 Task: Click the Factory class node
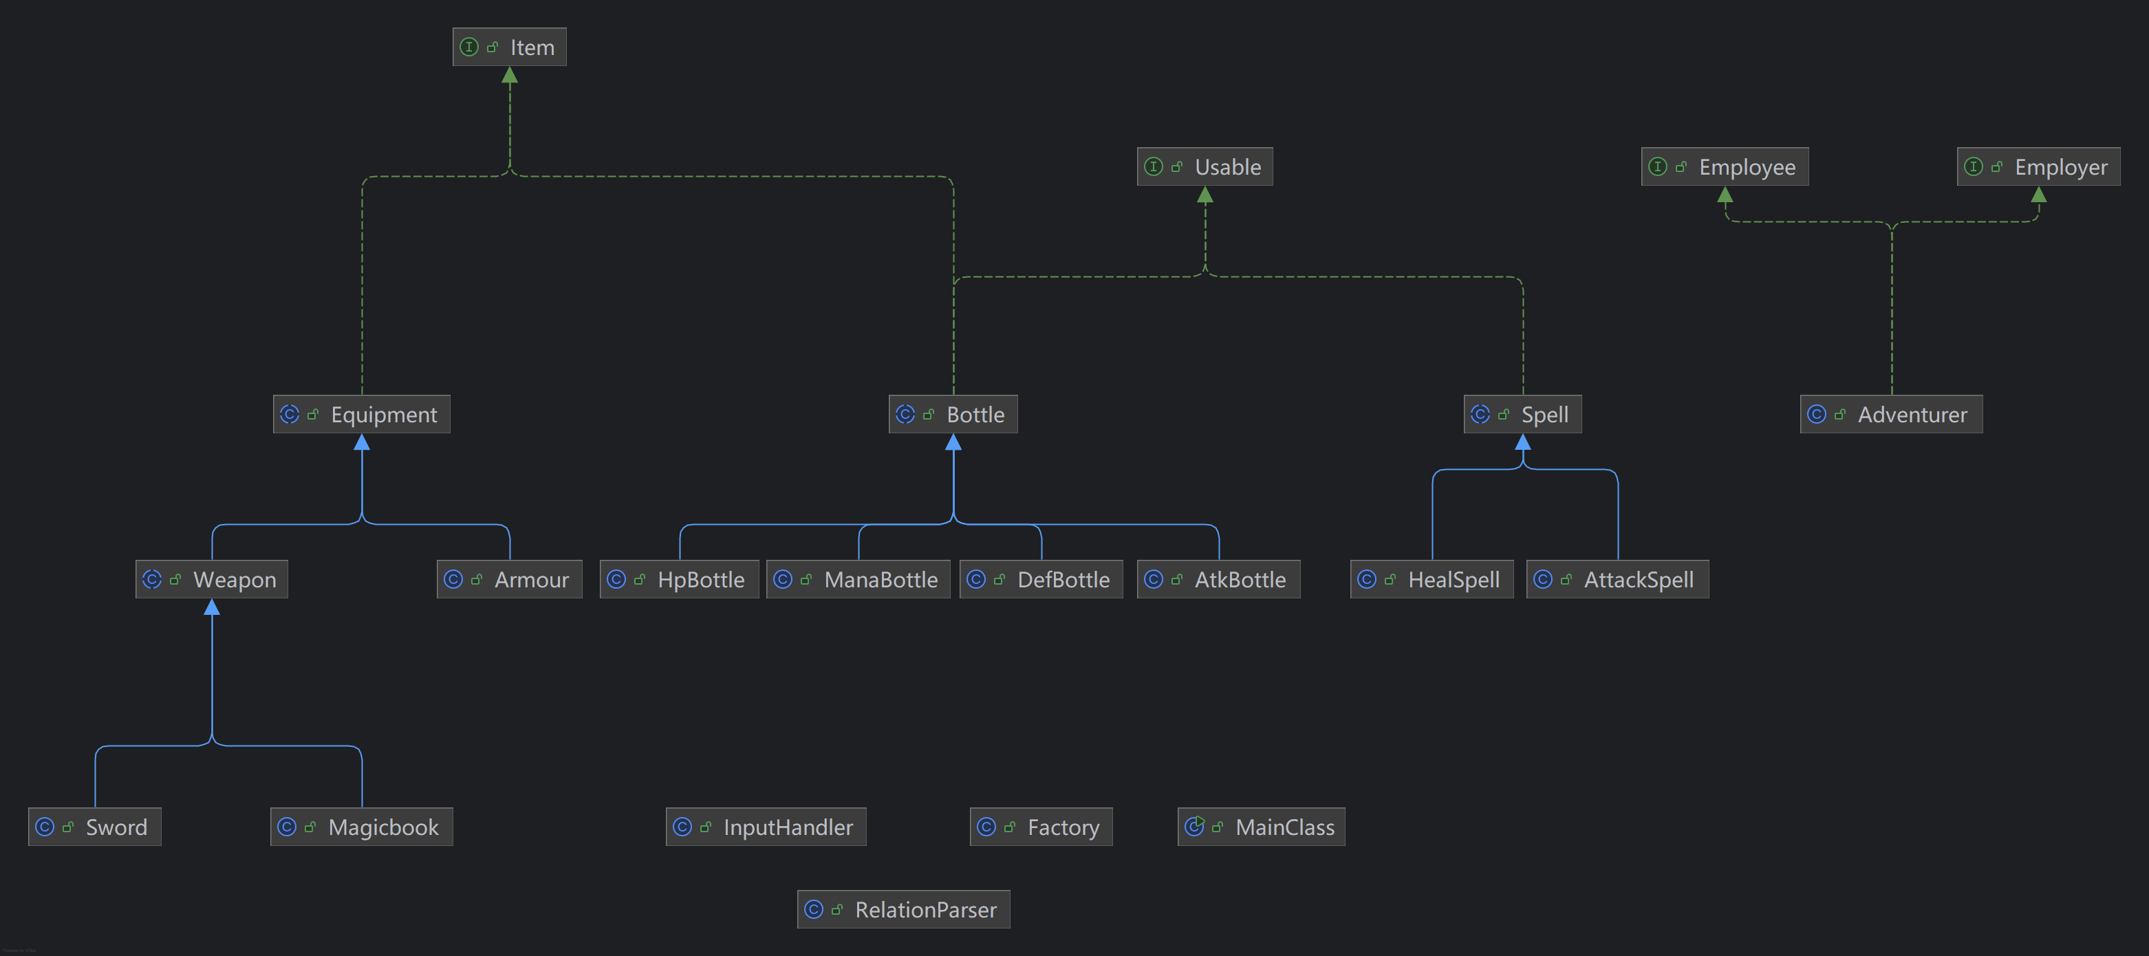tap(1040, 827)
